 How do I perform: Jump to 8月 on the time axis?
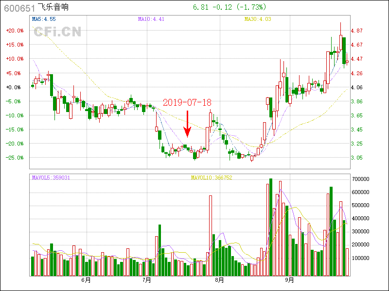pos(219,280)
